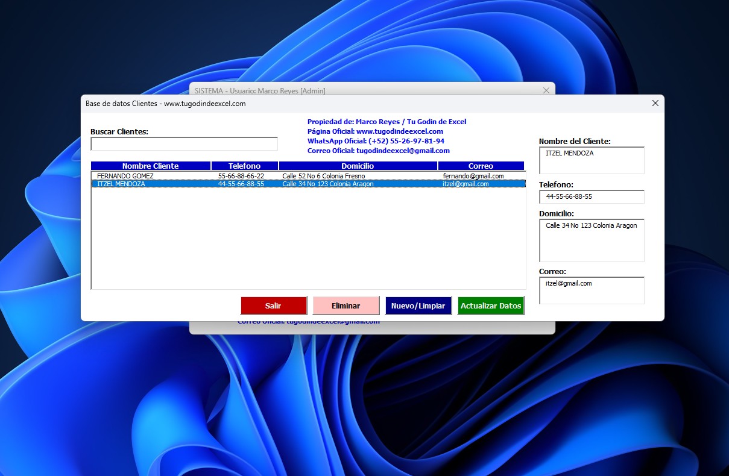Edit the Nombre del Cliente text field
This screenshot has height=476, width=729.
pos(591,160)
